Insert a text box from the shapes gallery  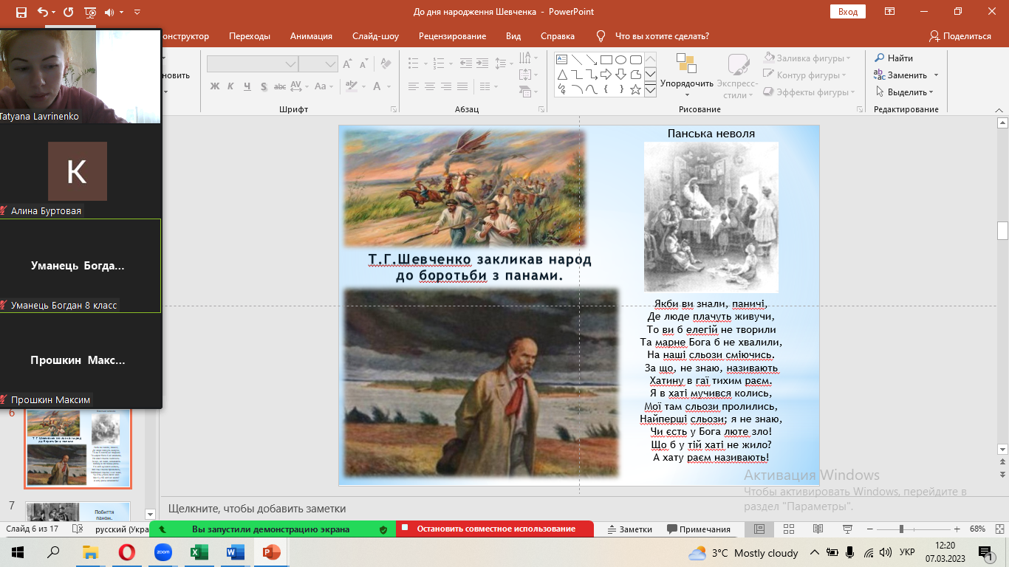[561, 60]
